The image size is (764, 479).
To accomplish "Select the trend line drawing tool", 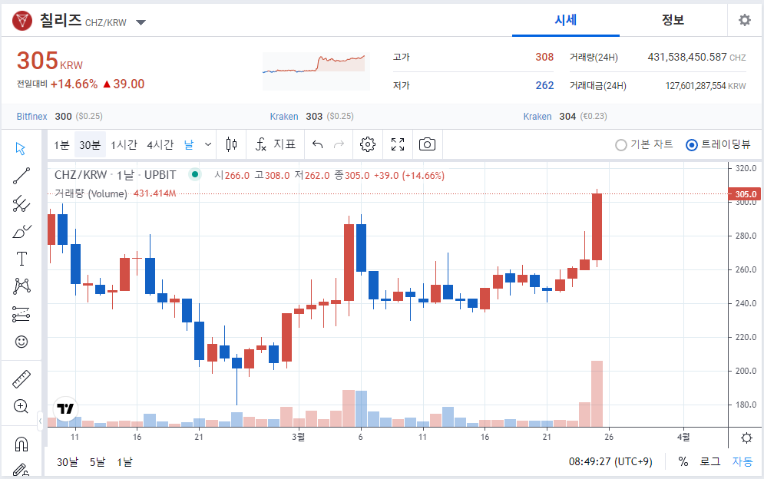I will pos(21,176).
